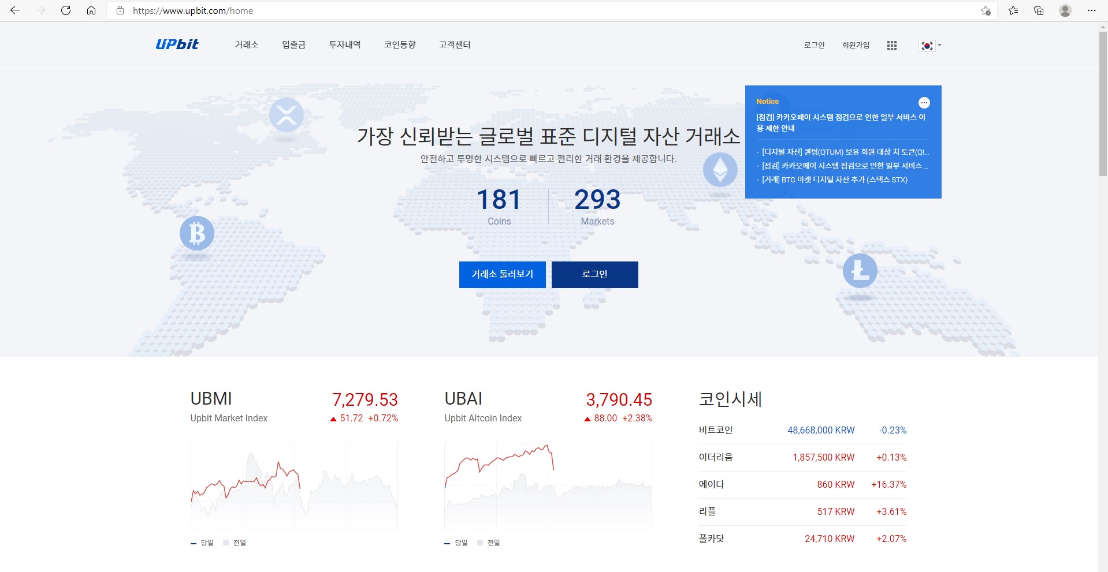1108x572 pixels.
Task: Click the Ripple coin icon on map
Action: pyautogui.click(x=287, y=115)
